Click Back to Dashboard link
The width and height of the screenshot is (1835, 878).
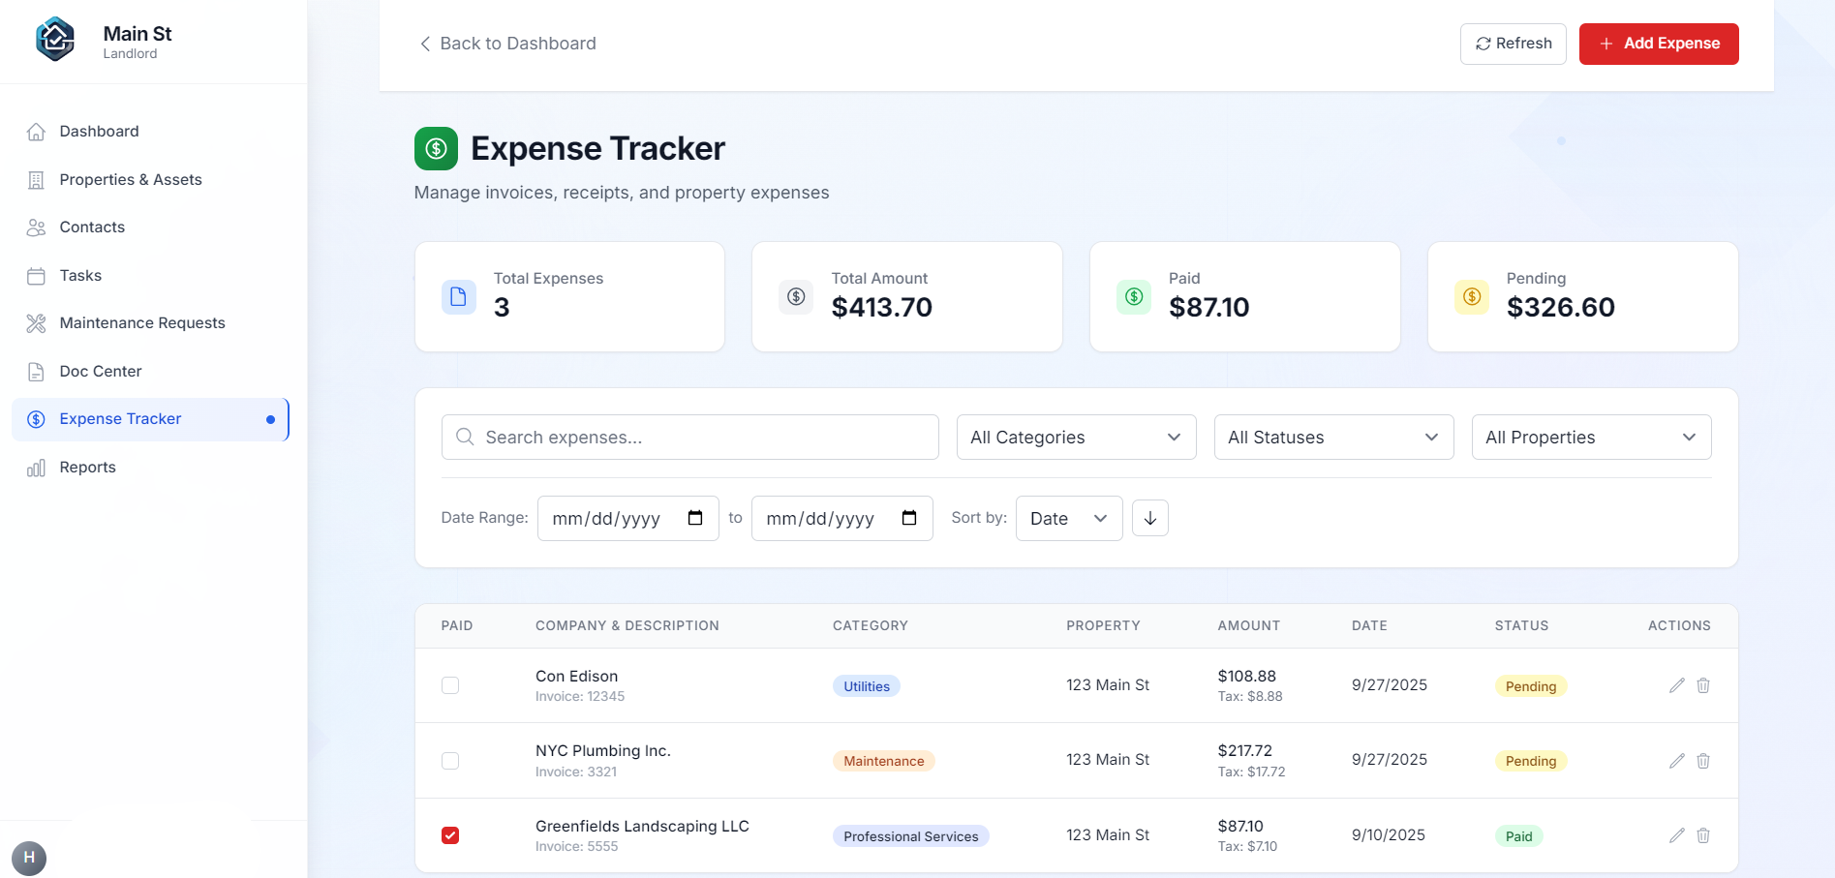coord(507,44)
